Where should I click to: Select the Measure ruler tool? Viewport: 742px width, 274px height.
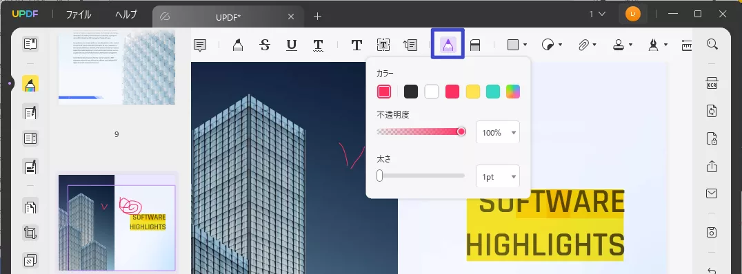point(687,45)
